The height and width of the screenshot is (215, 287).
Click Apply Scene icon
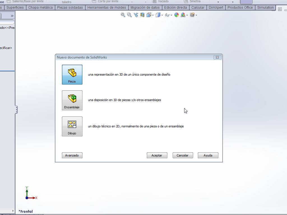183,15
